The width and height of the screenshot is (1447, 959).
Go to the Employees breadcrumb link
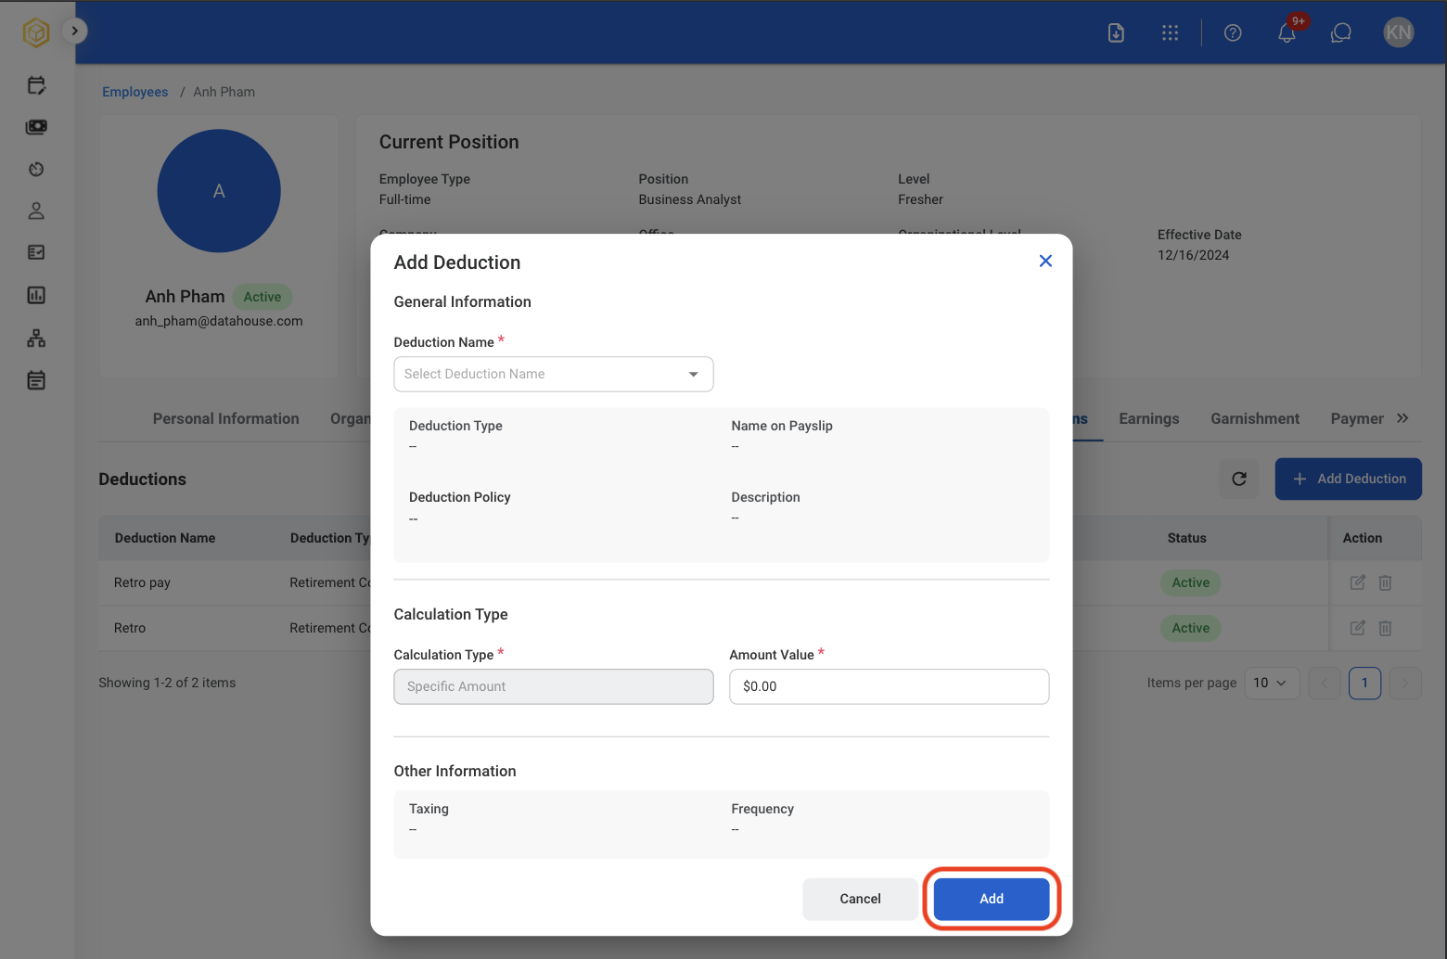point(135,92)
